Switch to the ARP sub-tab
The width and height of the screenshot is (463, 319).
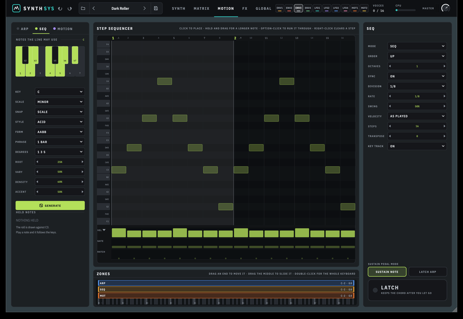(x=23, y=29)
